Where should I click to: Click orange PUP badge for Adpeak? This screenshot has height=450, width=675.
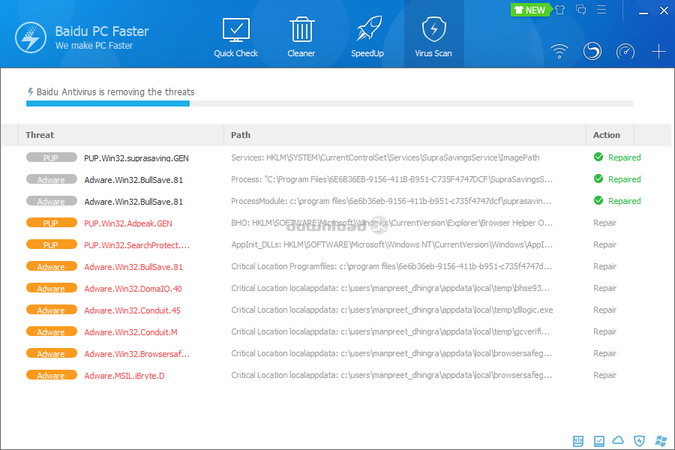(x=52, y=223)
